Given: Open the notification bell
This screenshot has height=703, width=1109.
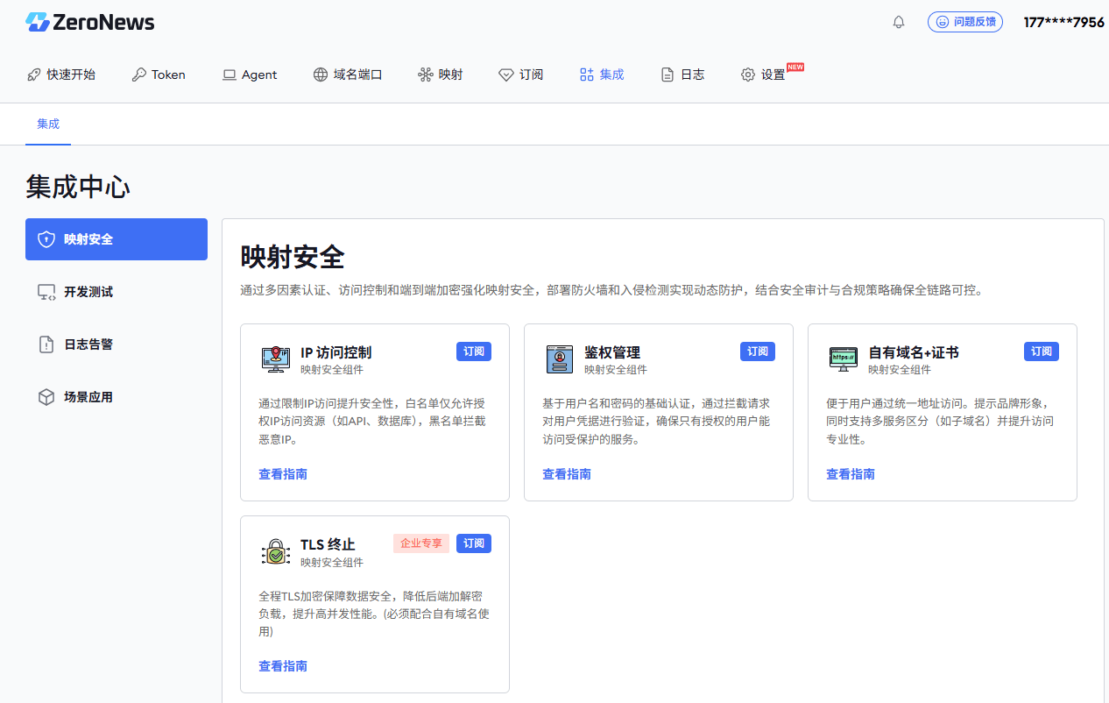Looking at the screenshot, I should click(x=899, y=22).
